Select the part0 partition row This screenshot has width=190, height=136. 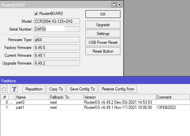(x=95, y=102)
